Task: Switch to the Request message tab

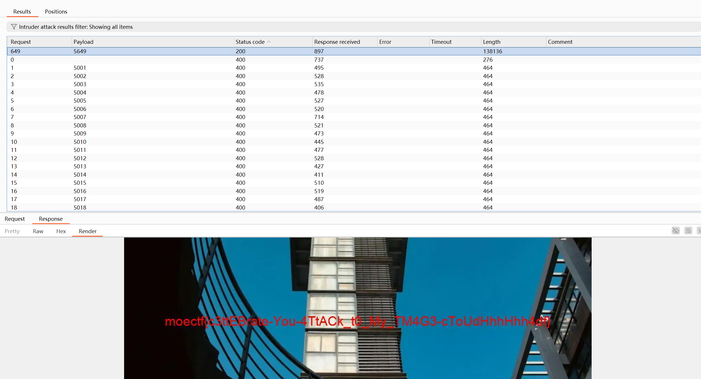Action: 15,219
